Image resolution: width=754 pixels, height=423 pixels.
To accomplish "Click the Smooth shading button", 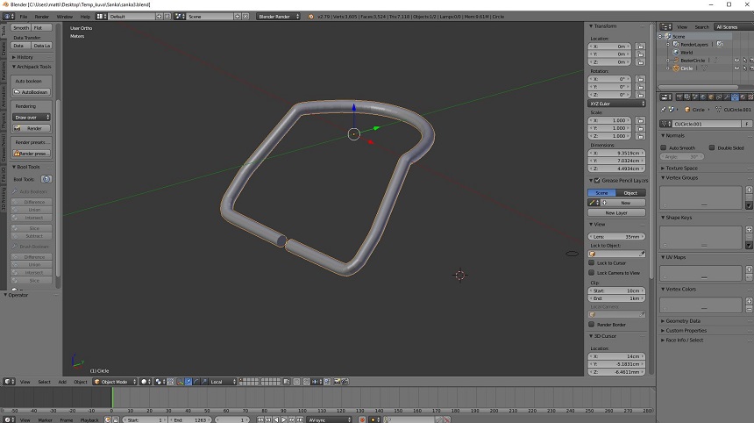I will (x=21, y=28).
